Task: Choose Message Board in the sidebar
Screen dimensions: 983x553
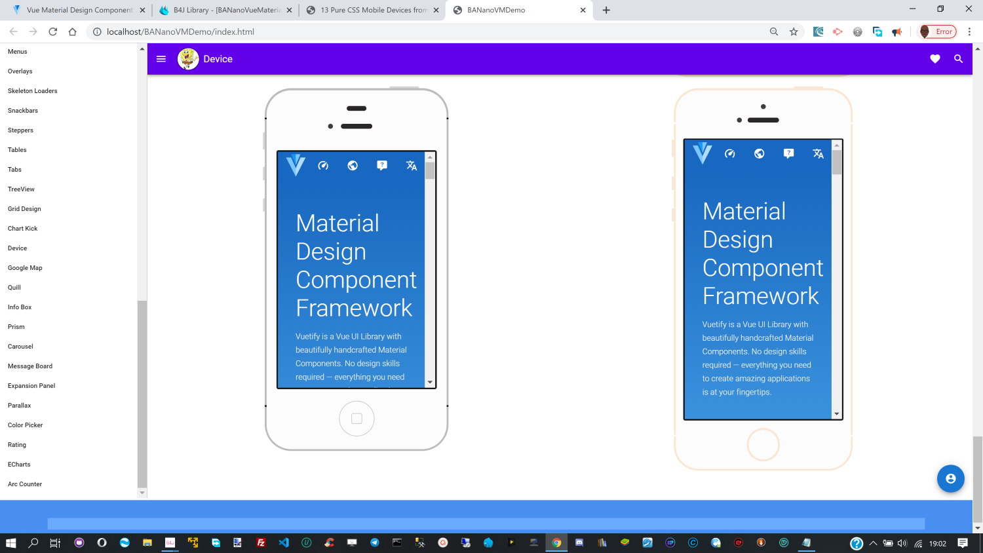Action: pos(30,366)
